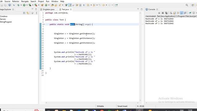Click the Open Task folder icon

coord(56,5)
